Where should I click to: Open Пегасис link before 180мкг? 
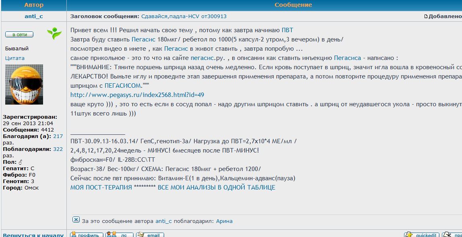pyautogui.click(x=144, y=39)
